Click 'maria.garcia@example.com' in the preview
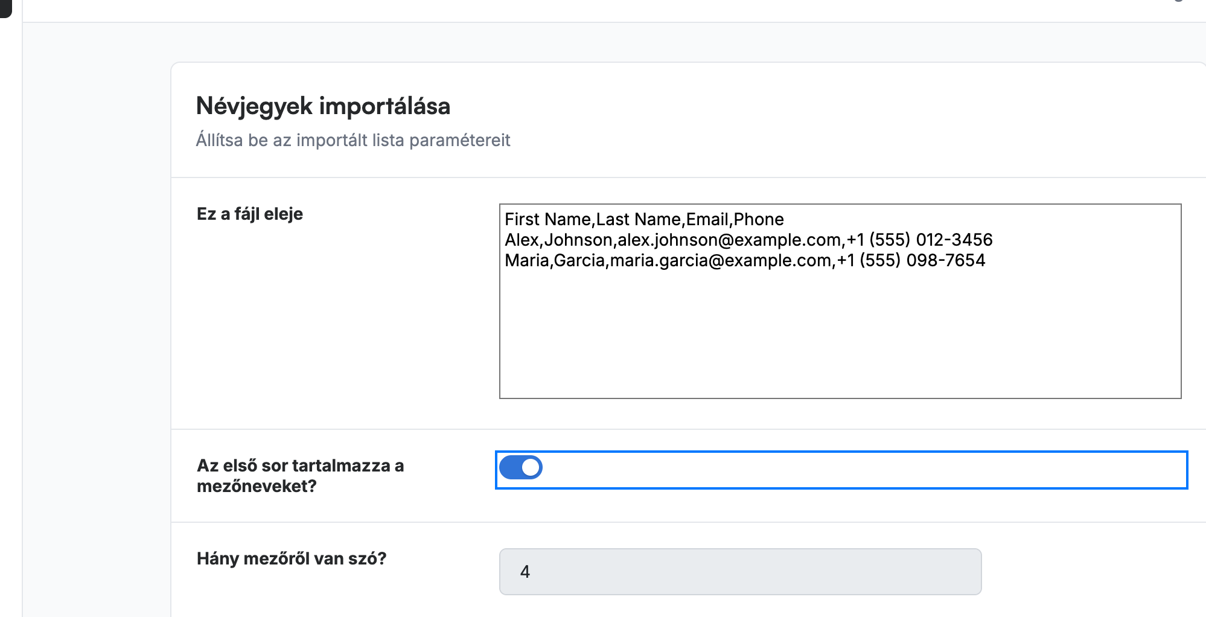1206x617 pixels. tap(721, 260)
